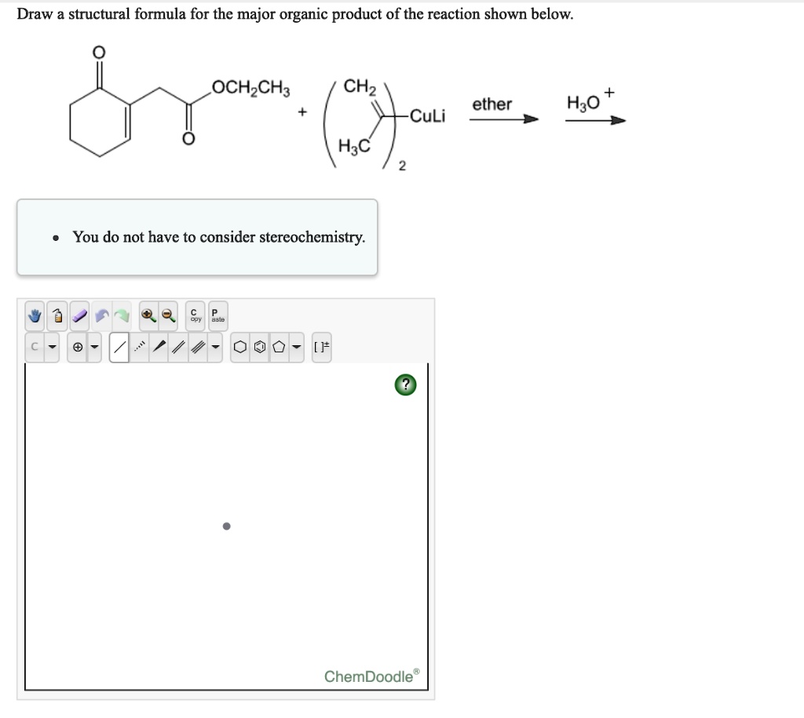Expand the bond type dropdown
804x718 pixels.
[x=215, y=347]
